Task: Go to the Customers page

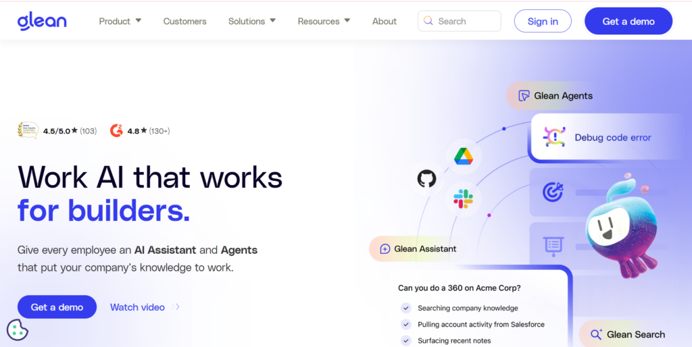Action: pyautogui.click(x=185, y=21)
